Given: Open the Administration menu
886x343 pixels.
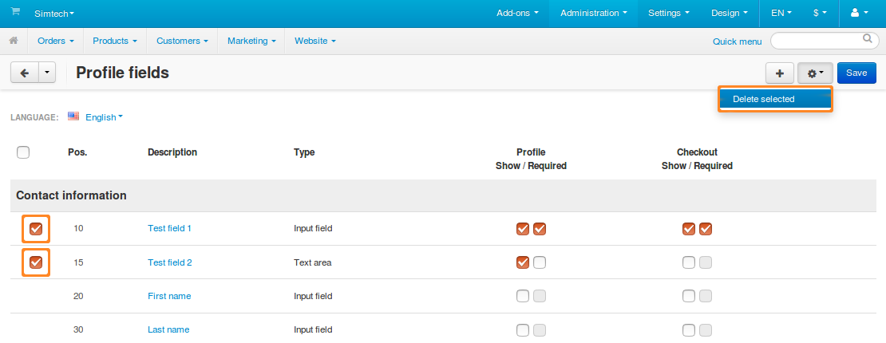Looking at the screenshot, I should (593, 13).
